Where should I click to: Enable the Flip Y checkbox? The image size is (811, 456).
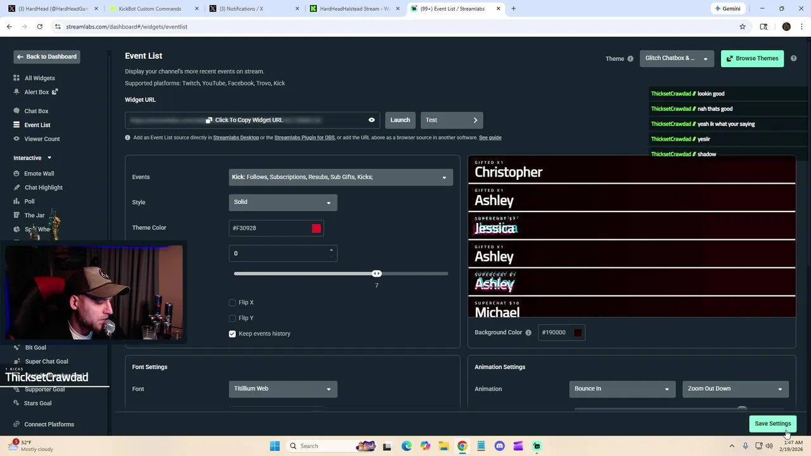tap(232, 318)
